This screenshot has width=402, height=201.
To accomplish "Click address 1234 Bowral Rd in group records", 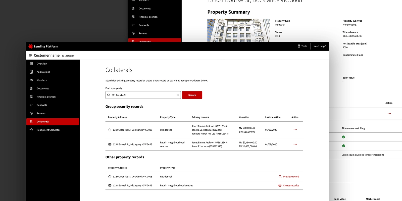I will (x=132, y=144).
